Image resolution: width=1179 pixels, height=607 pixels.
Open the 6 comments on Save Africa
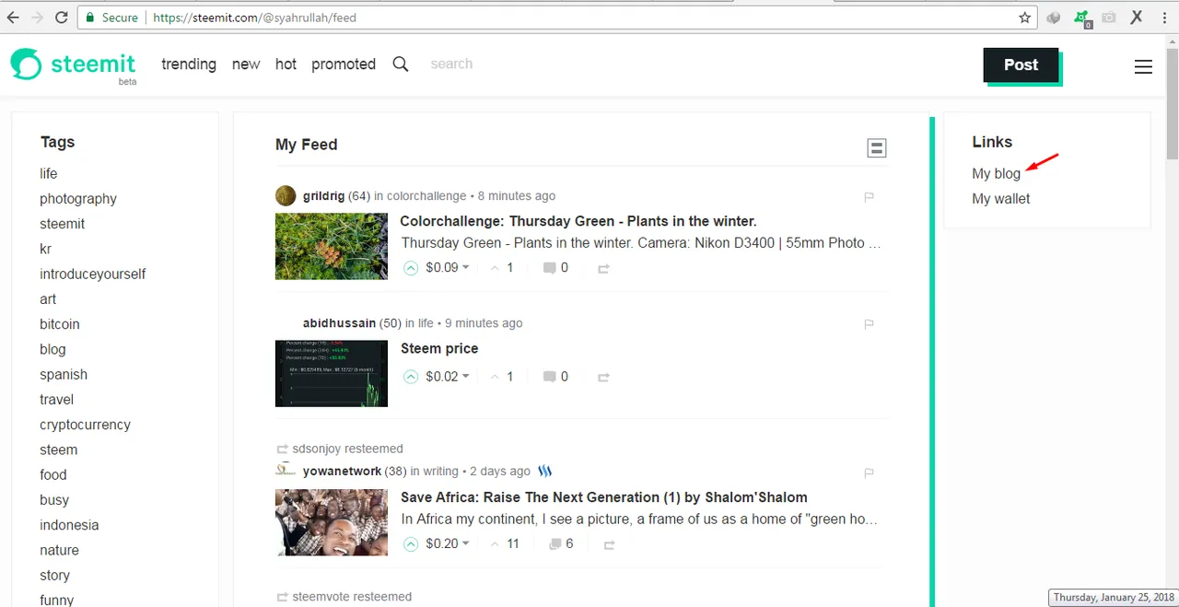(x=561, y=544)
